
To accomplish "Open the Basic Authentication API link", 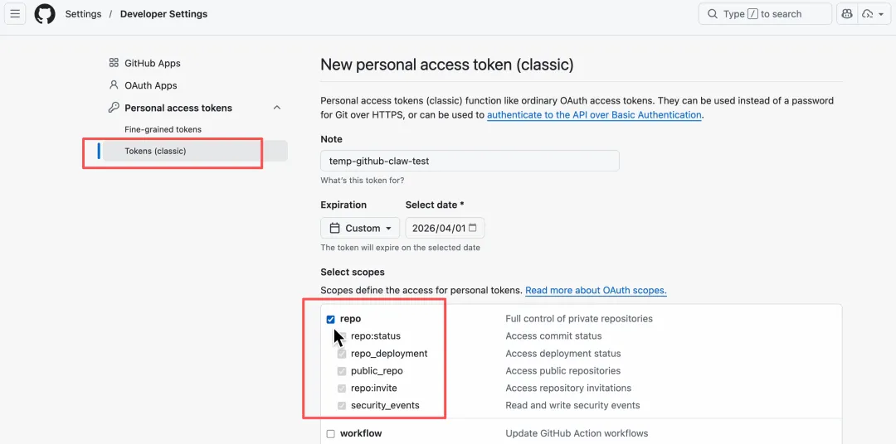I will (594, 115).
